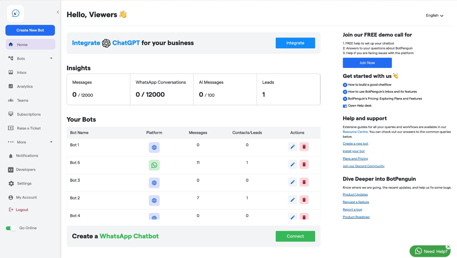Open 'How to build a good chatflow' video
Screen dimensions: 457x258
369,85
